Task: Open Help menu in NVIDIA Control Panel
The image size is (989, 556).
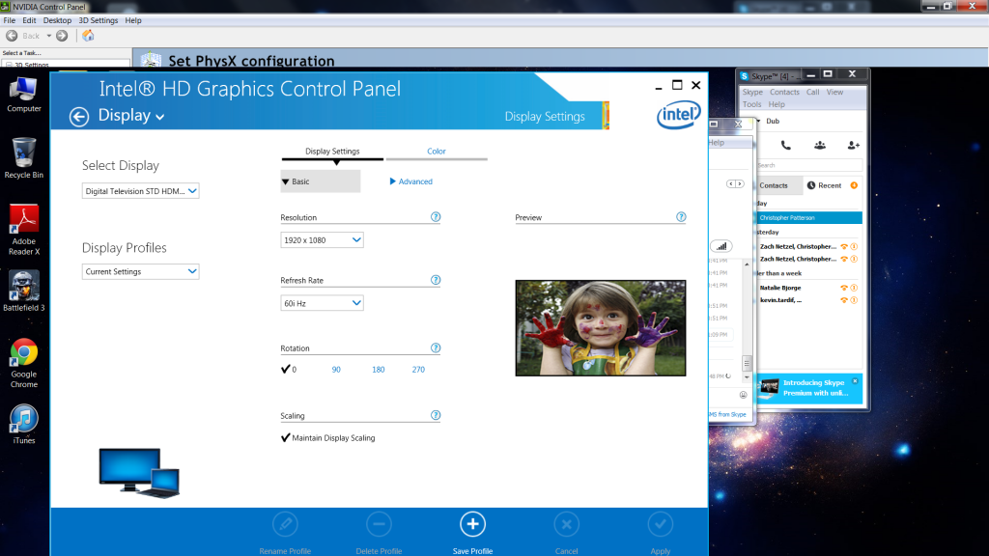Action: click(133, 20)
